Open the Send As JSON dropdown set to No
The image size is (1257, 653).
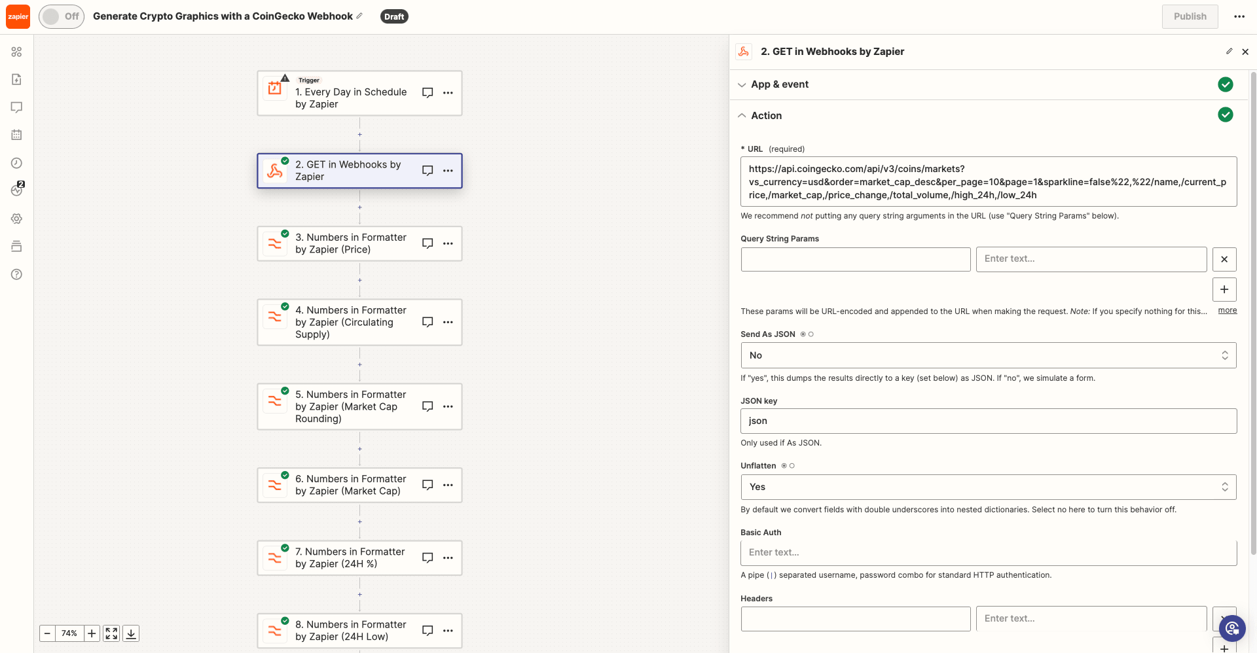(989, 355)
